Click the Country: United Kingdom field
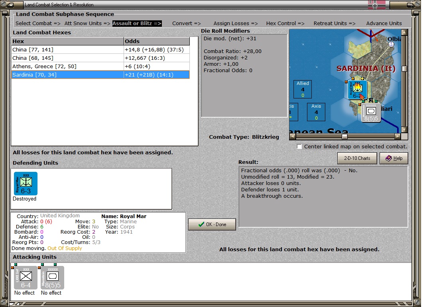Screen dimensions: 431x307 (48, 216)
